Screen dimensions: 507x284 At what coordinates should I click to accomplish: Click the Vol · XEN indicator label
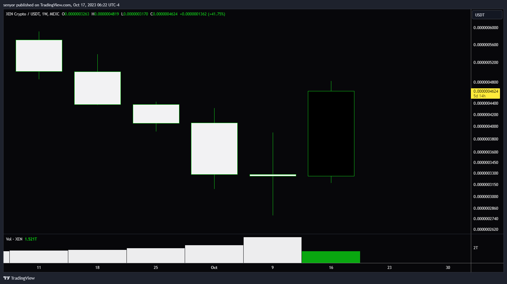pos(14,239)
